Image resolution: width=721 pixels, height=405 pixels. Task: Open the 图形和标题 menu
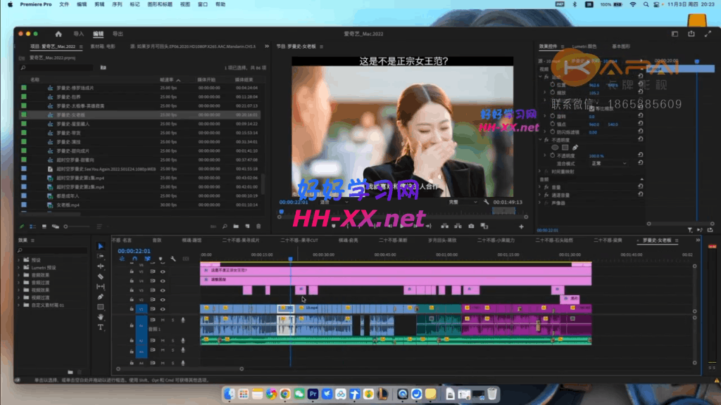(160, 5)
